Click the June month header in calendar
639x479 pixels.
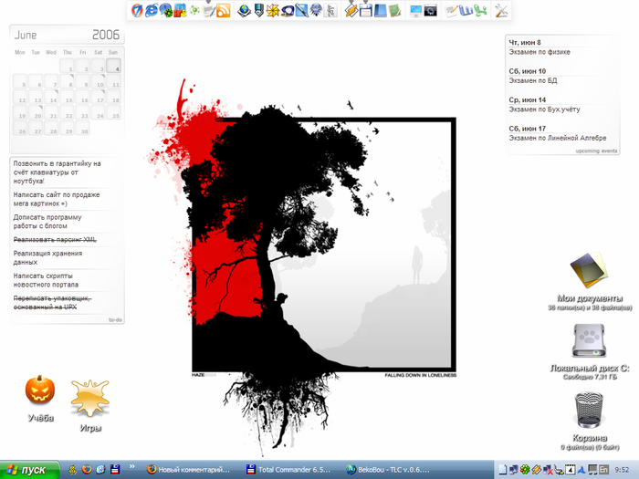[x=26, y=35]
